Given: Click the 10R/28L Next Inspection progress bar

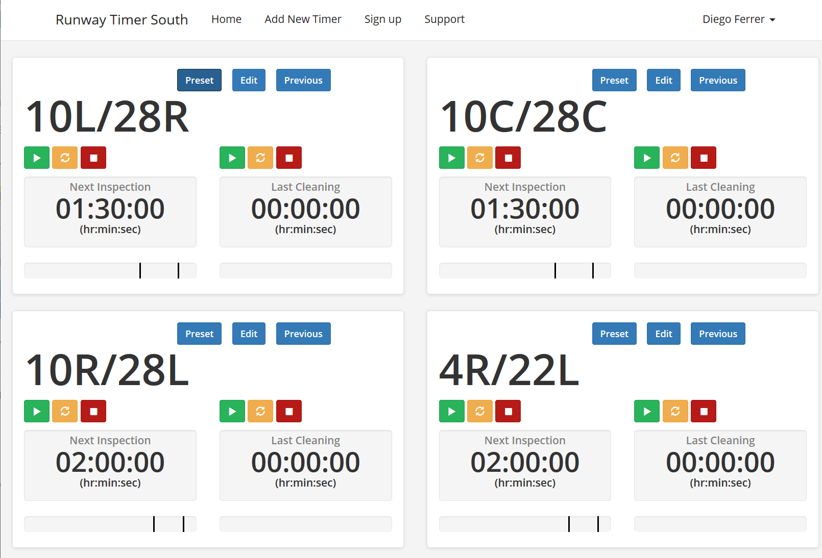Looking at the screenshot, I should pos(110,524).
